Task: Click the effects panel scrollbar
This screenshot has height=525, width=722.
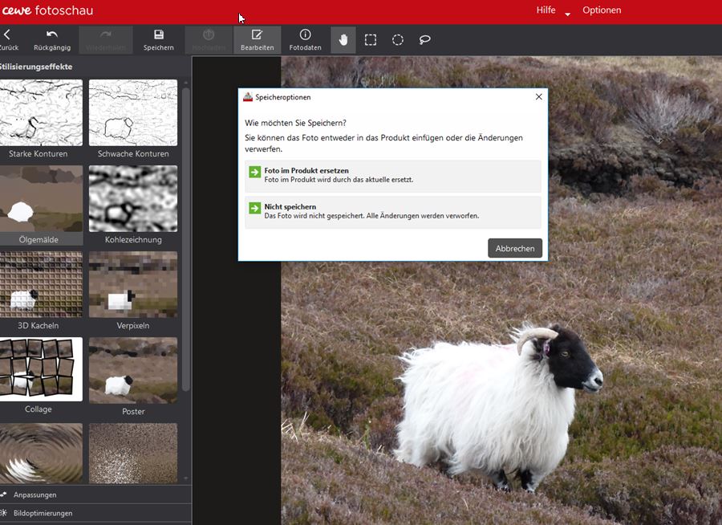Action: (186, 241)
